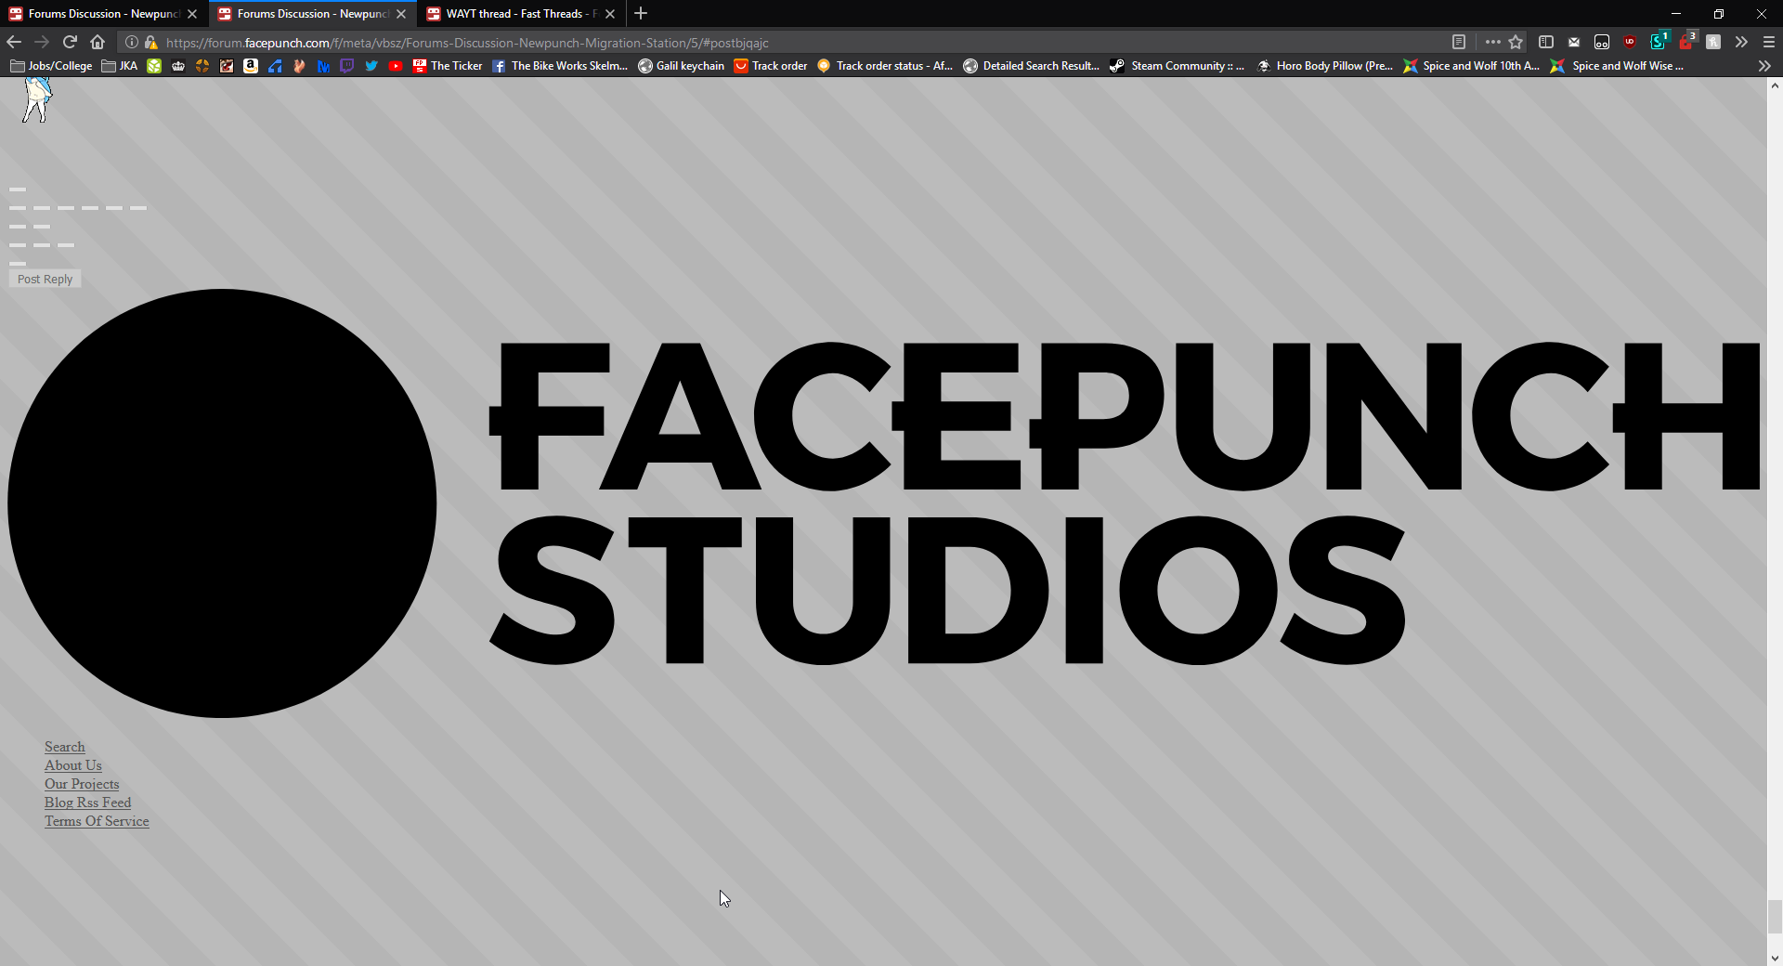Screen dimensions: 1783x966
Task: Click the vertical scrollbar thumb
Action: 1775,917
